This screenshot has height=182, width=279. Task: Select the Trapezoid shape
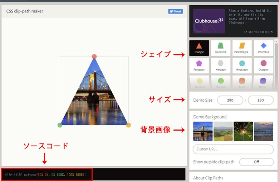click(x=221, y=48)
